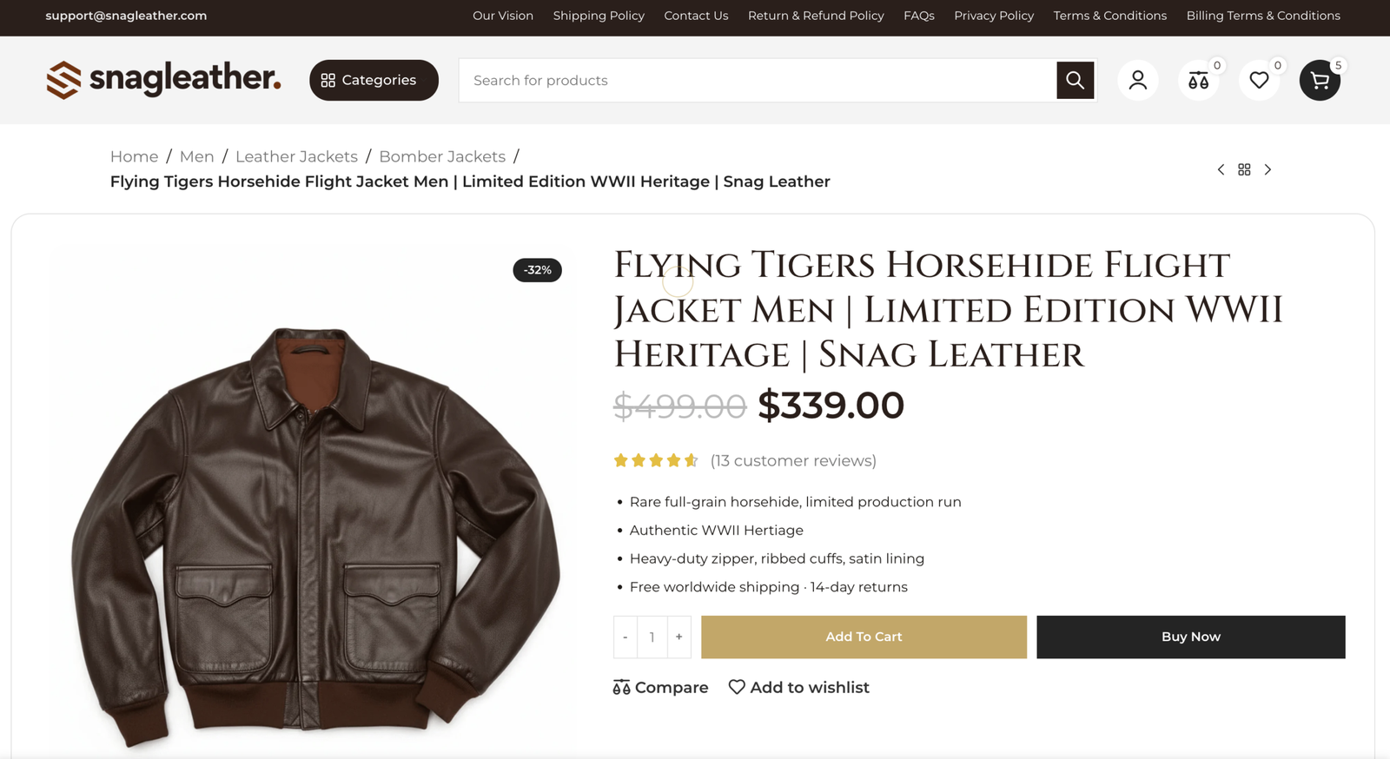Decrease quantity with the minus stepper

coord(625,637)
